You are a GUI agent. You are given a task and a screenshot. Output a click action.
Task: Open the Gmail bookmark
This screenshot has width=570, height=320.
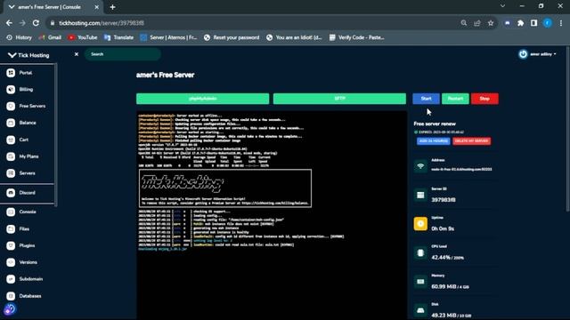(x=50, y=37)
